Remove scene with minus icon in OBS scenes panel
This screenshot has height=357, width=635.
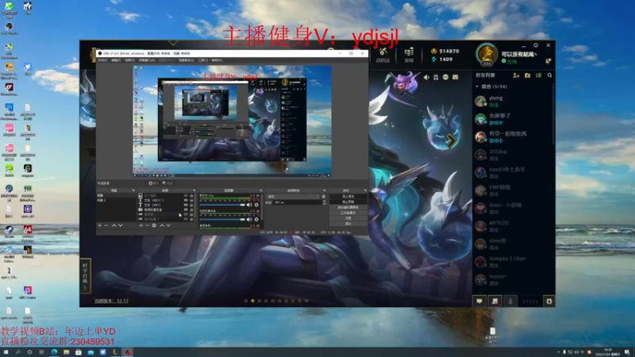pos(106,225)
